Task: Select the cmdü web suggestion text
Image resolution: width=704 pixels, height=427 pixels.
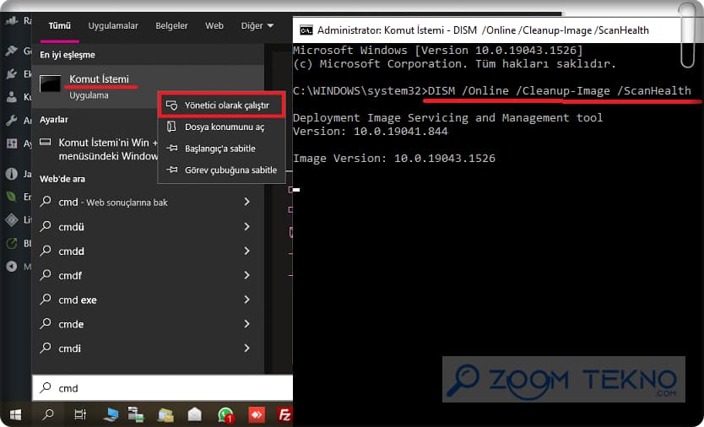Action: (72, 227)
